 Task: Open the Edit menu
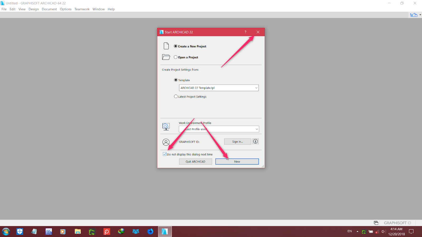pos(13,9)
